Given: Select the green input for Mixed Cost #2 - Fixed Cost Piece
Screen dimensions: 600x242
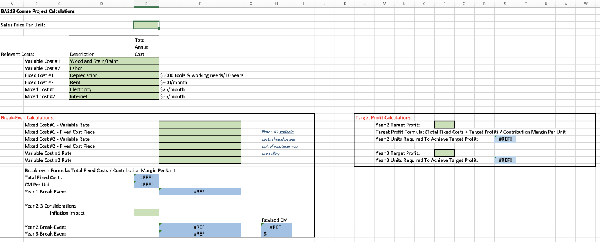Looking at the screenshot, I should point(200,146).
